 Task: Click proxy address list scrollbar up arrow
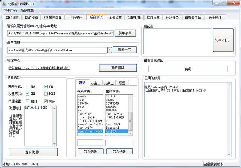(54, 108)
